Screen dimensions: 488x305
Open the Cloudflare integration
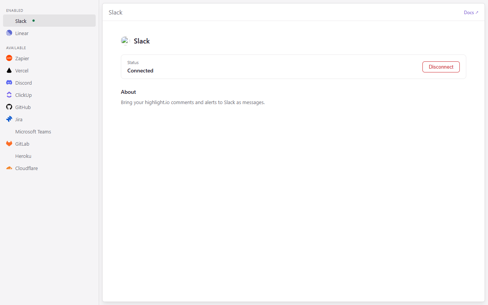[x=49, y=168]
